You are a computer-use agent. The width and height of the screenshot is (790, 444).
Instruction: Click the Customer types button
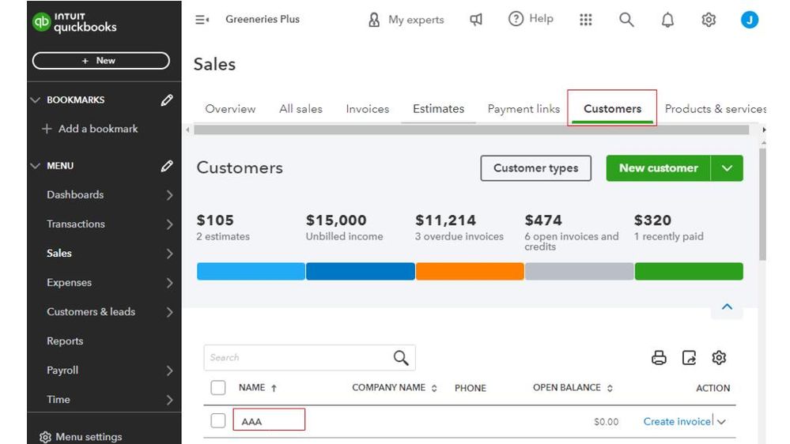(535, 168)
